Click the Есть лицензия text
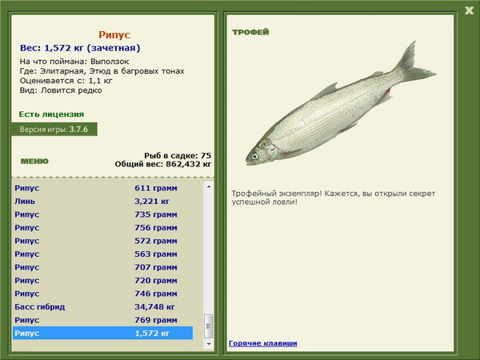 51,114
